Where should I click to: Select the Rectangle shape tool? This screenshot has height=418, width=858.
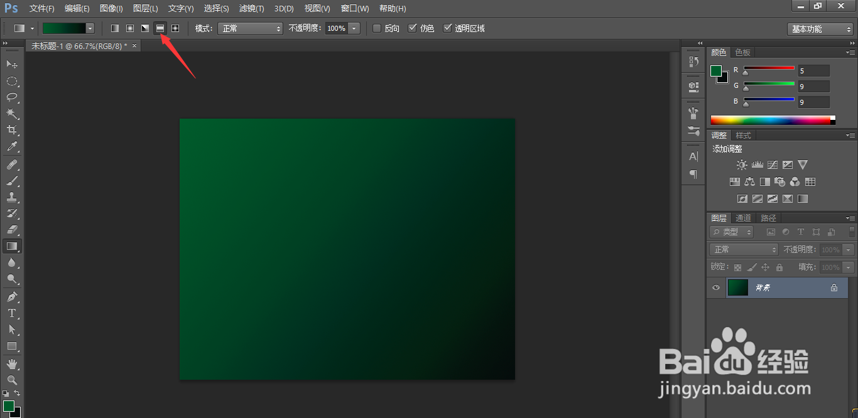click(x=12, y=346)
